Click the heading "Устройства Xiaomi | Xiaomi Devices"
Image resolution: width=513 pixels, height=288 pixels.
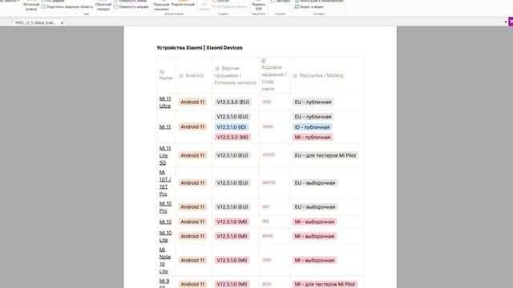click(200, 48)
